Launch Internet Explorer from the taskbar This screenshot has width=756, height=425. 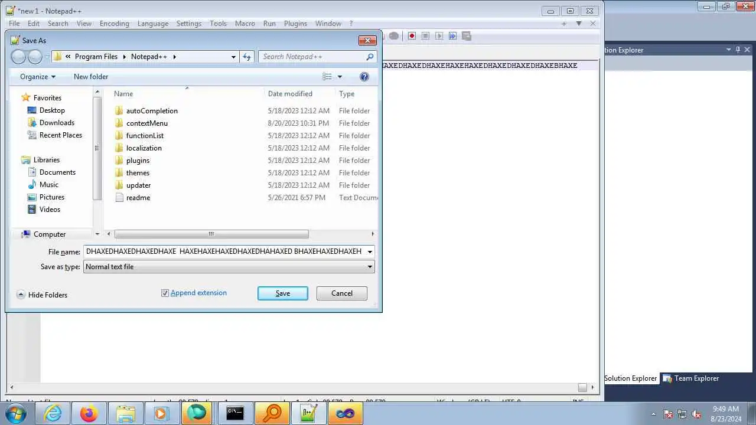(x=53, y=413)
